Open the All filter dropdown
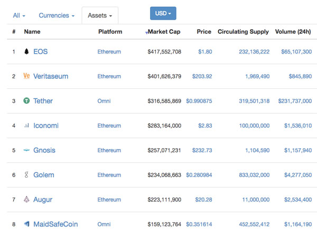Image resolution: width=317 pixels, height=236 pixels. (x=19, y=15)
